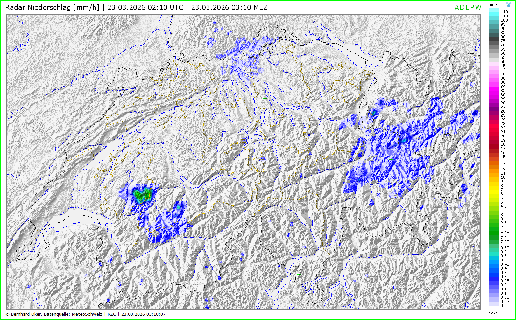This screenshot has height=320, width=516.
Task: Select the 7 mm/h yellow legend swatch
Action: [494, 190]
